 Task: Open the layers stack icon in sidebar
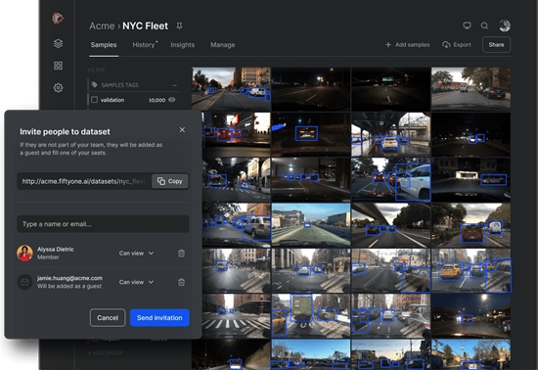pyautogui.click(x=58, y=44)
